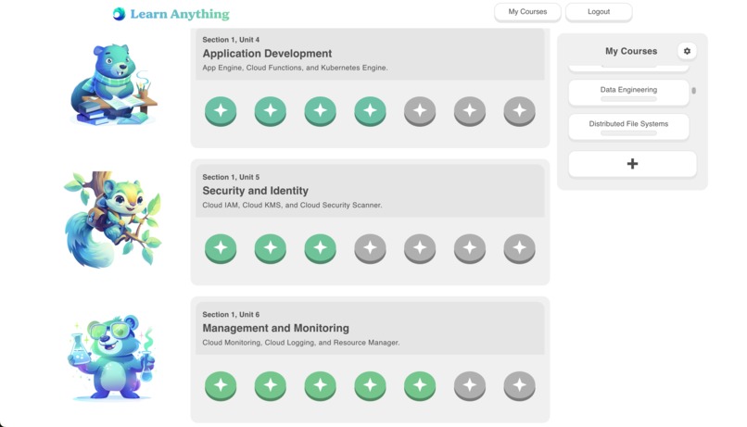Click the My Courses list scrollbar
Screen dimensions: 747x427
(x=693, y=91)
